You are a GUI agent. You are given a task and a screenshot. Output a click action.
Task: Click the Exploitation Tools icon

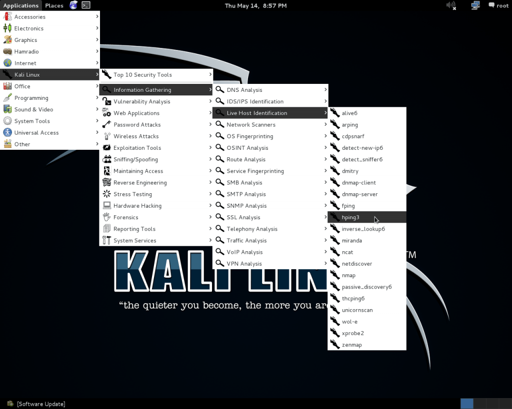pos(107,148)
